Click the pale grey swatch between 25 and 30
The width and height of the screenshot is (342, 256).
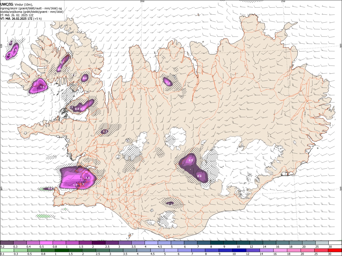coord(322,243)
